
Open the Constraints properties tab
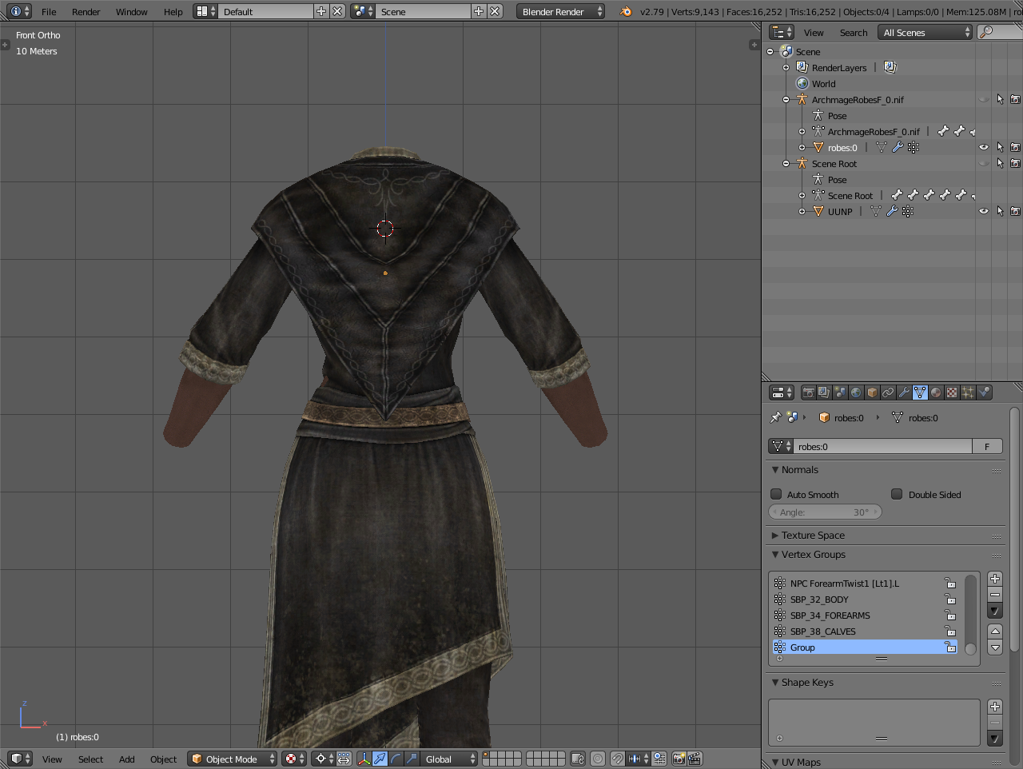pyautogui.click(x=888, y=392)
